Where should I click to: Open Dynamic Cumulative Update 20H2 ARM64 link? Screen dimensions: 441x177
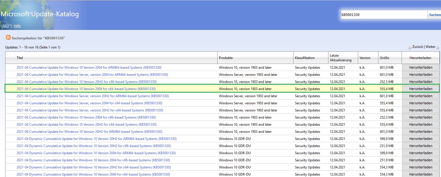click(x=96, y=139)
